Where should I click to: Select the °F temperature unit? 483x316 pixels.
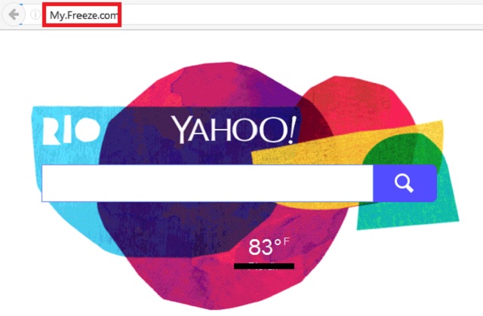282,242
